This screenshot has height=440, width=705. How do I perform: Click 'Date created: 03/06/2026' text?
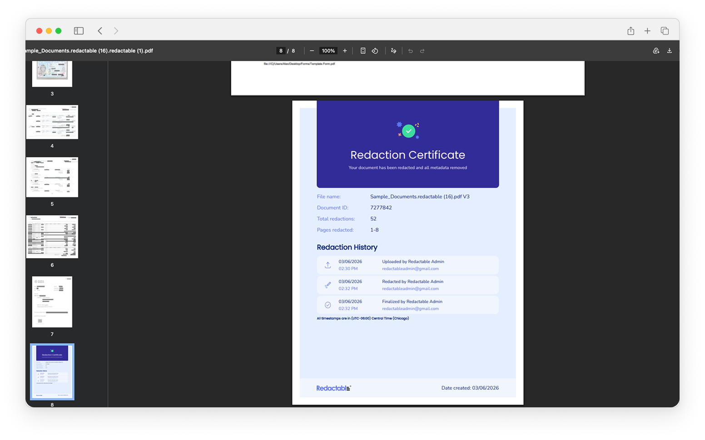470,388
